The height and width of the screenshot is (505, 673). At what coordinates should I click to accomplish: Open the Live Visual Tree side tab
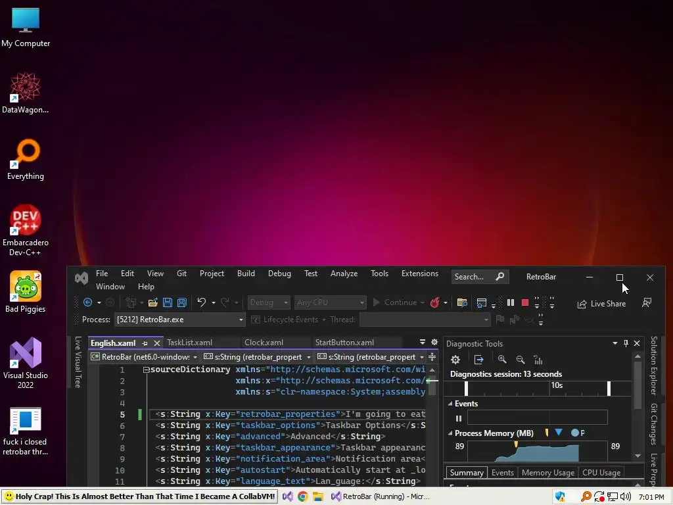[x=78, y=362]
